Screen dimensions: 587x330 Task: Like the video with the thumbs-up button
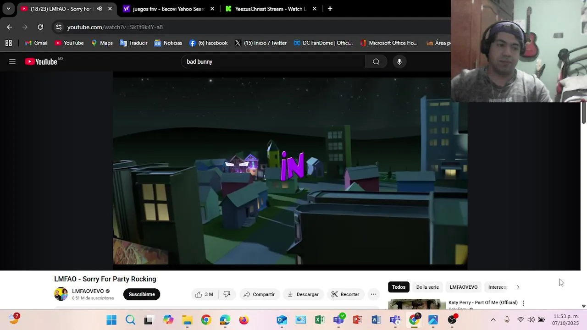(x=204, y=294)
